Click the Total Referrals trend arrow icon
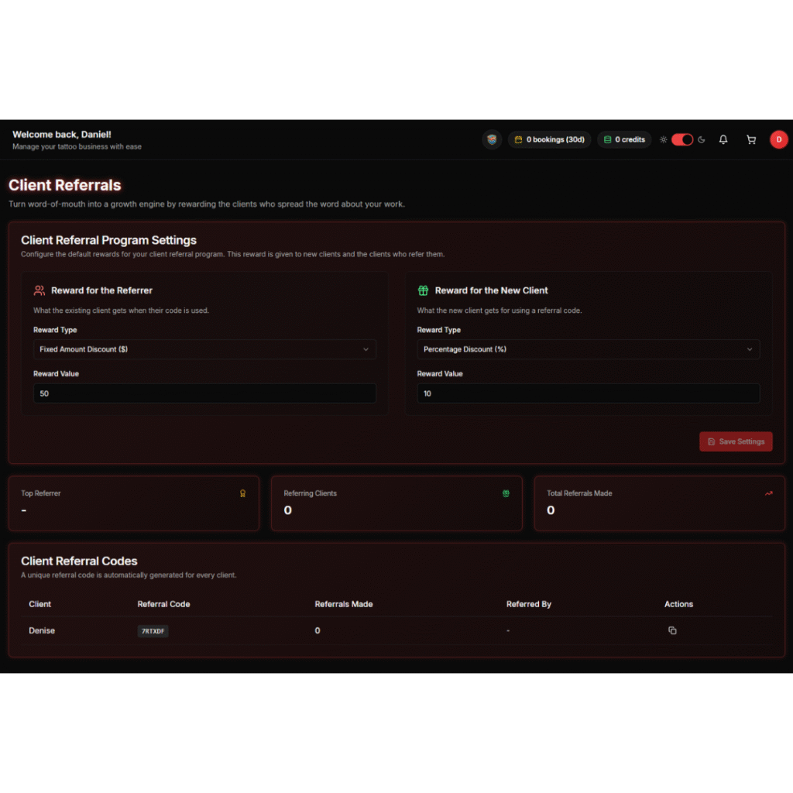Image resolution: width=793 pixels, height=793 pixels. coord(768,493)
